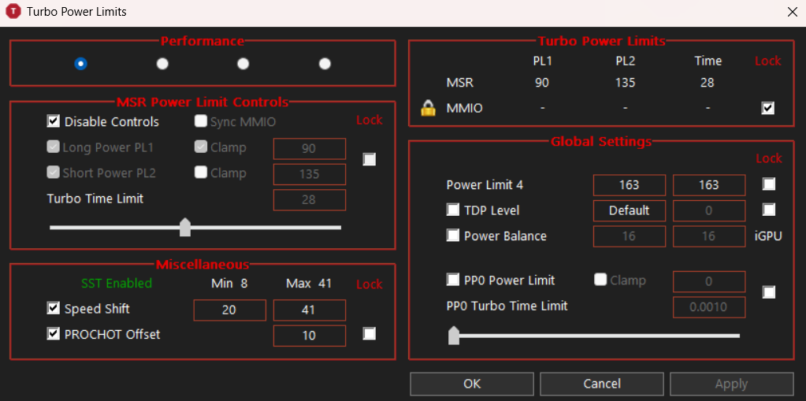The height and width of the screenshot is (401, 806).
Task: Toggle the PP0 Clamp checkbox
Action: [x=600, y=280]
